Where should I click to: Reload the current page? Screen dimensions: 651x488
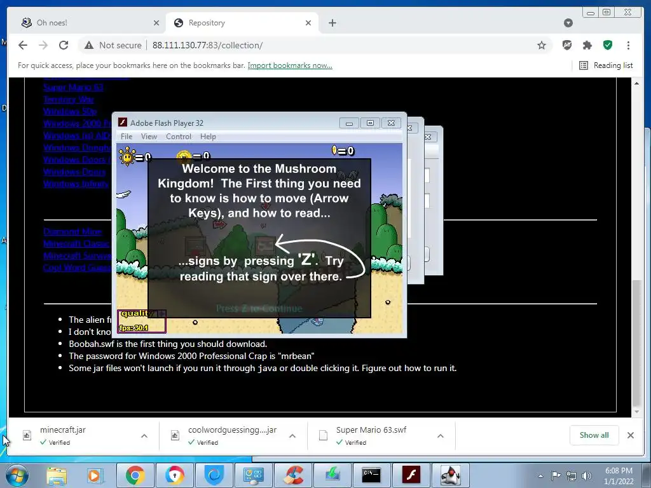64,45
